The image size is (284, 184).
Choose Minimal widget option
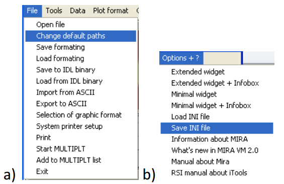pos(217,94)
